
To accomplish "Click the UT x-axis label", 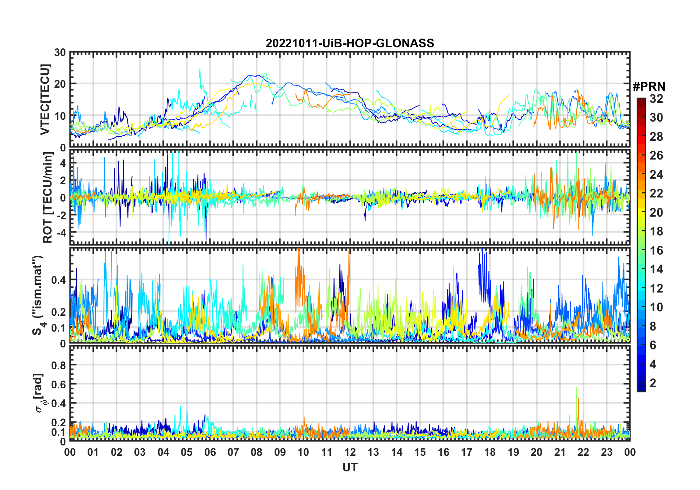I will pos(350,467).
